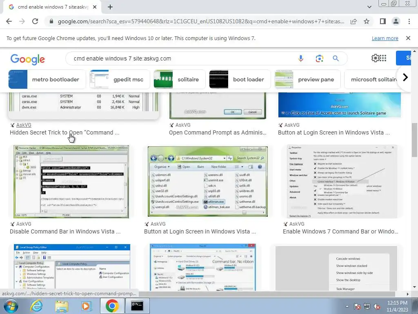Screen dimensions: 418x314
Task: Open the Local Group Policy Editor thumbnail
Action: (x=72, y=267)
